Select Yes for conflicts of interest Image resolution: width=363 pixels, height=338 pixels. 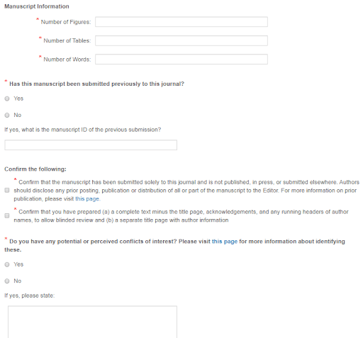coord(7,264)
